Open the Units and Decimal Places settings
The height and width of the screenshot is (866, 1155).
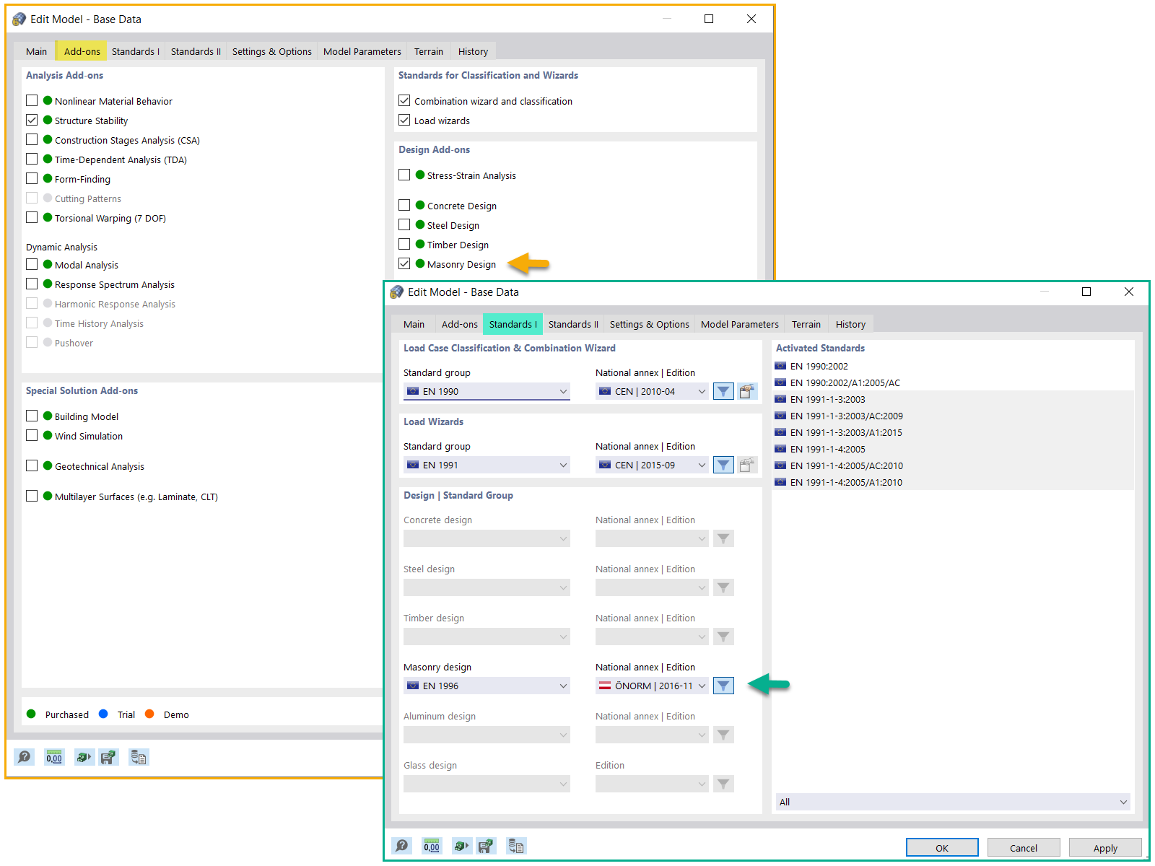tap(432, 845)
